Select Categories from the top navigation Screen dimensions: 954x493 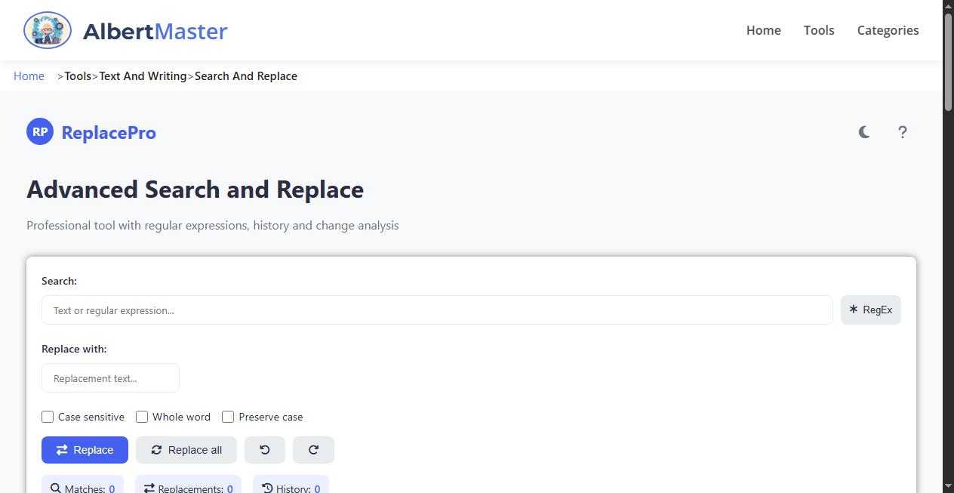click(x=888, y=30)
